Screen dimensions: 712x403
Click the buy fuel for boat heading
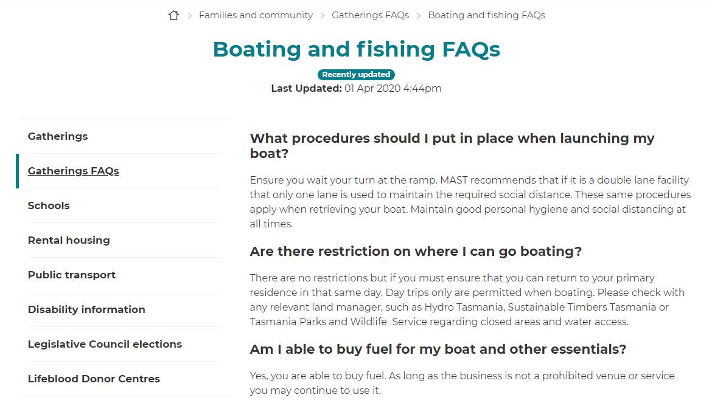438,350
